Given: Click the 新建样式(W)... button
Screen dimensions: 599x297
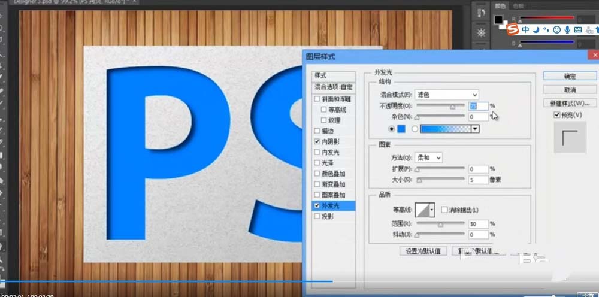Looking at the screenshot, I should [570, 104].
